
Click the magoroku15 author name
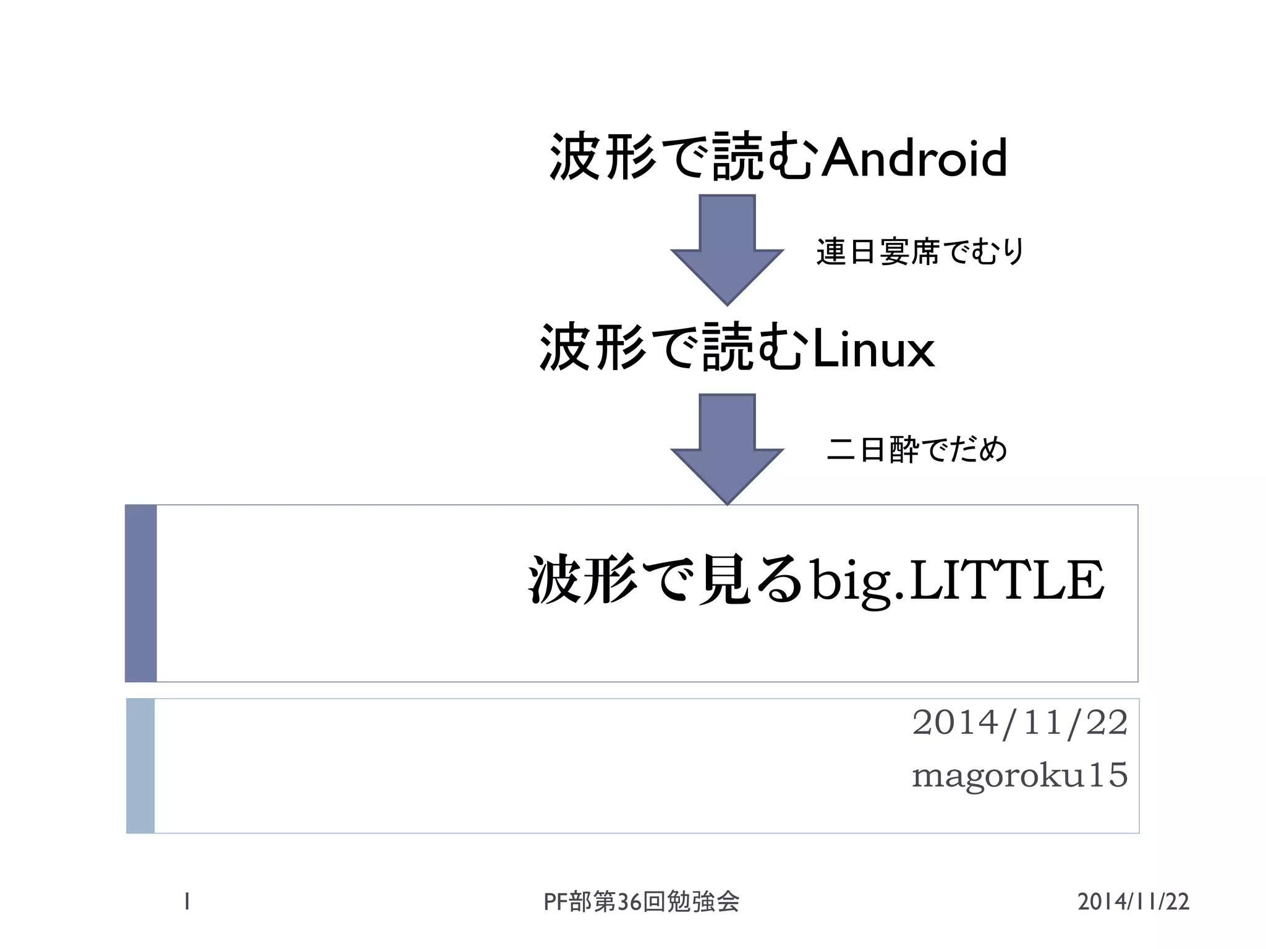click(x=1020, y=775)
